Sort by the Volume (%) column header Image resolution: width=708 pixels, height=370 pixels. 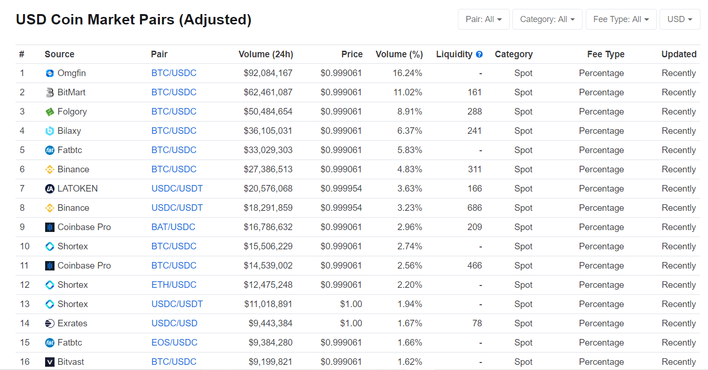point(399,54)
